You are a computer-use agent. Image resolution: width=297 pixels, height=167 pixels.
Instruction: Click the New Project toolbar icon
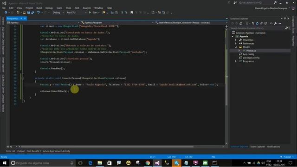tap(18, 13)
